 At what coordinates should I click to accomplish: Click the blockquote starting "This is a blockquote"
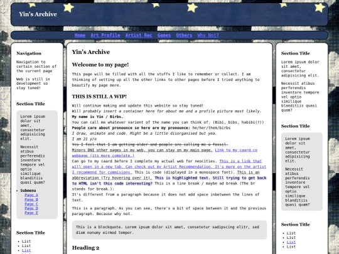point(169,230)
